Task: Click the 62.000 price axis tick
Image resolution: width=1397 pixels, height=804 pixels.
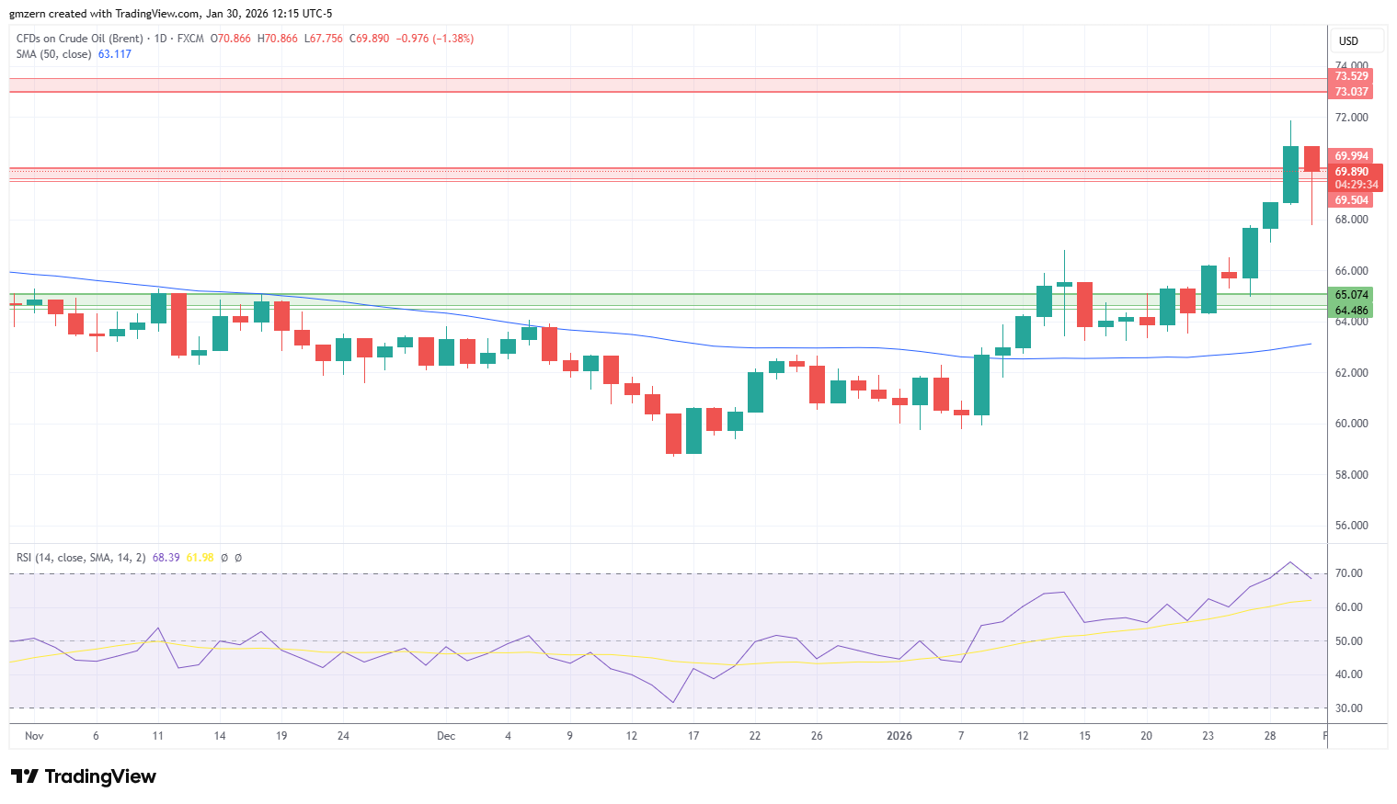Action: tap(1352, 373)
